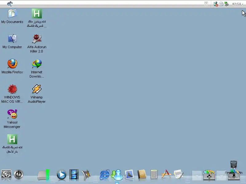Select the green H icon beside My Documents
The image size is (246, 184).
(37, 13)
